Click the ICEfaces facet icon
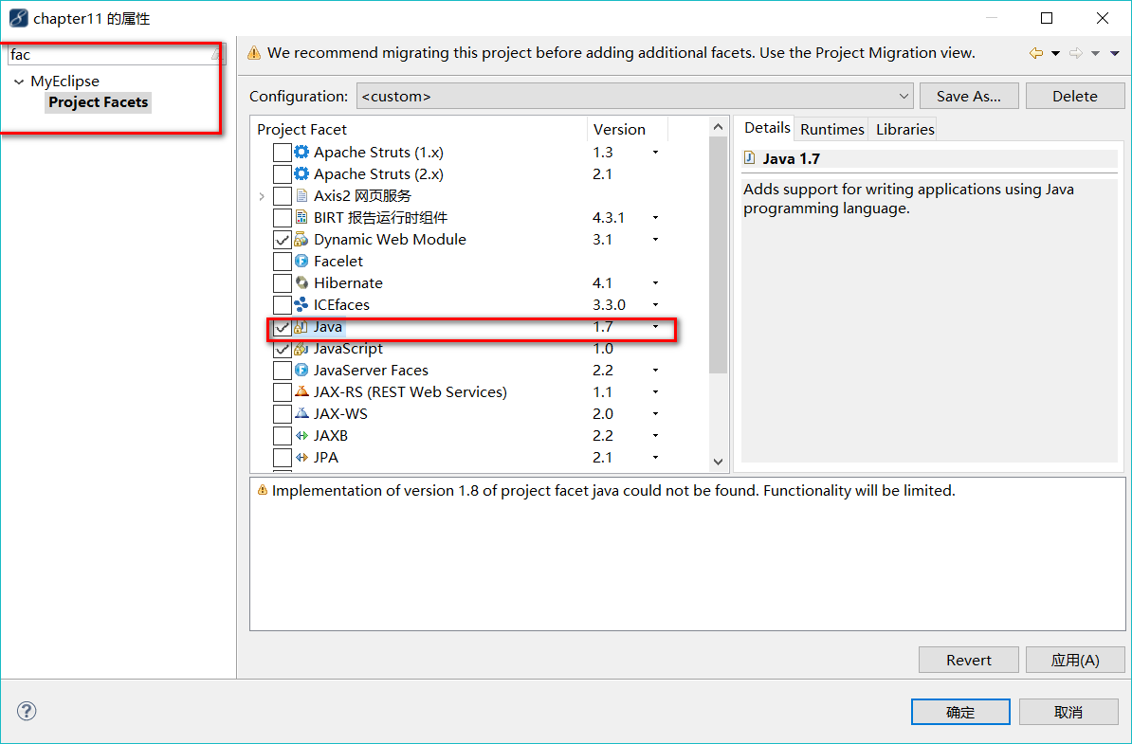The height and width of the screenshot is (744, 1132). click(301, 304)
